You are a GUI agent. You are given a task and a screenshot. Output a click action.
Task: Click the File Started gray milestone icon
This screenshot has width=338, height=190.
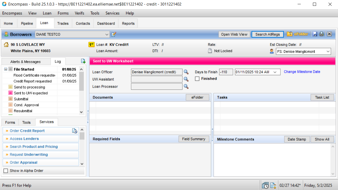click(x=11, y=69)
